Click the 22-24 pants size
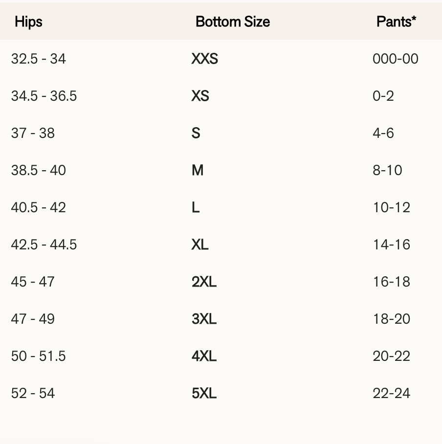 point(391,393)
